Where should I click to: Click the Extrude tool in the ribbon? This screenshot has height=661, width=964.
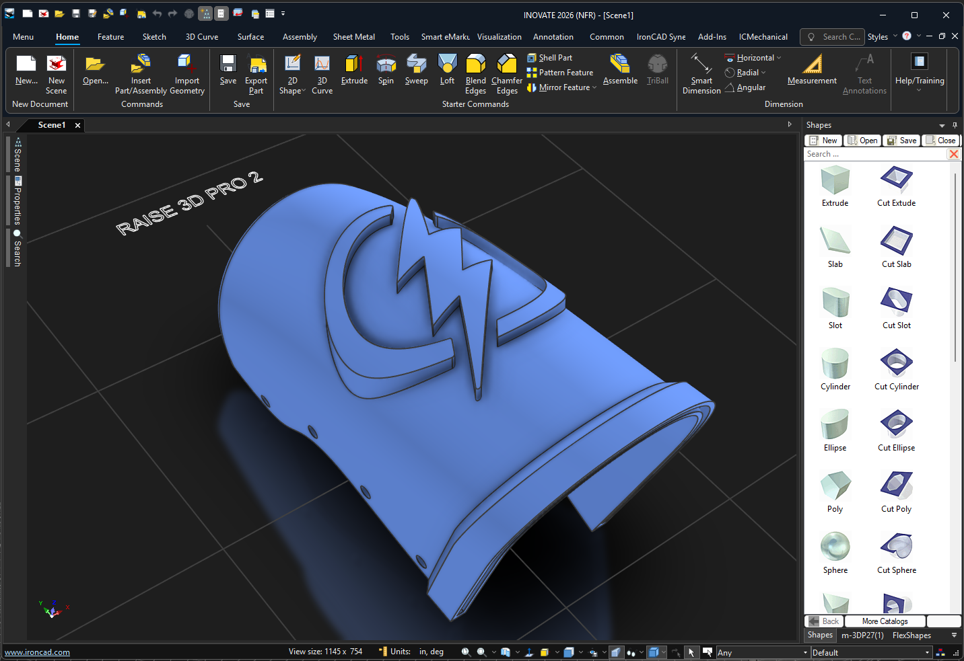pyautogui.click(x=354, y=70)
